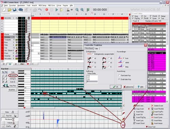The height and width of the screenshot is (129, 170).
Task: Select 'Ende beim Key' radio option
Action: click(x=119, y=79)
